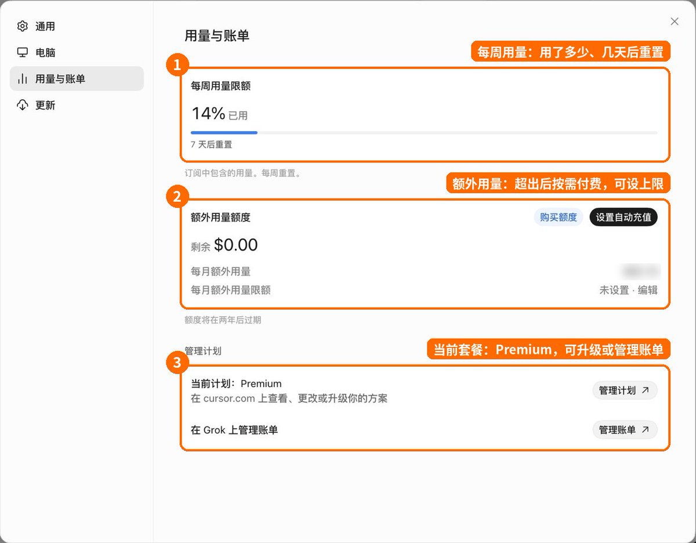Click 在 Grok 上管理账单 text

(234, 430)
